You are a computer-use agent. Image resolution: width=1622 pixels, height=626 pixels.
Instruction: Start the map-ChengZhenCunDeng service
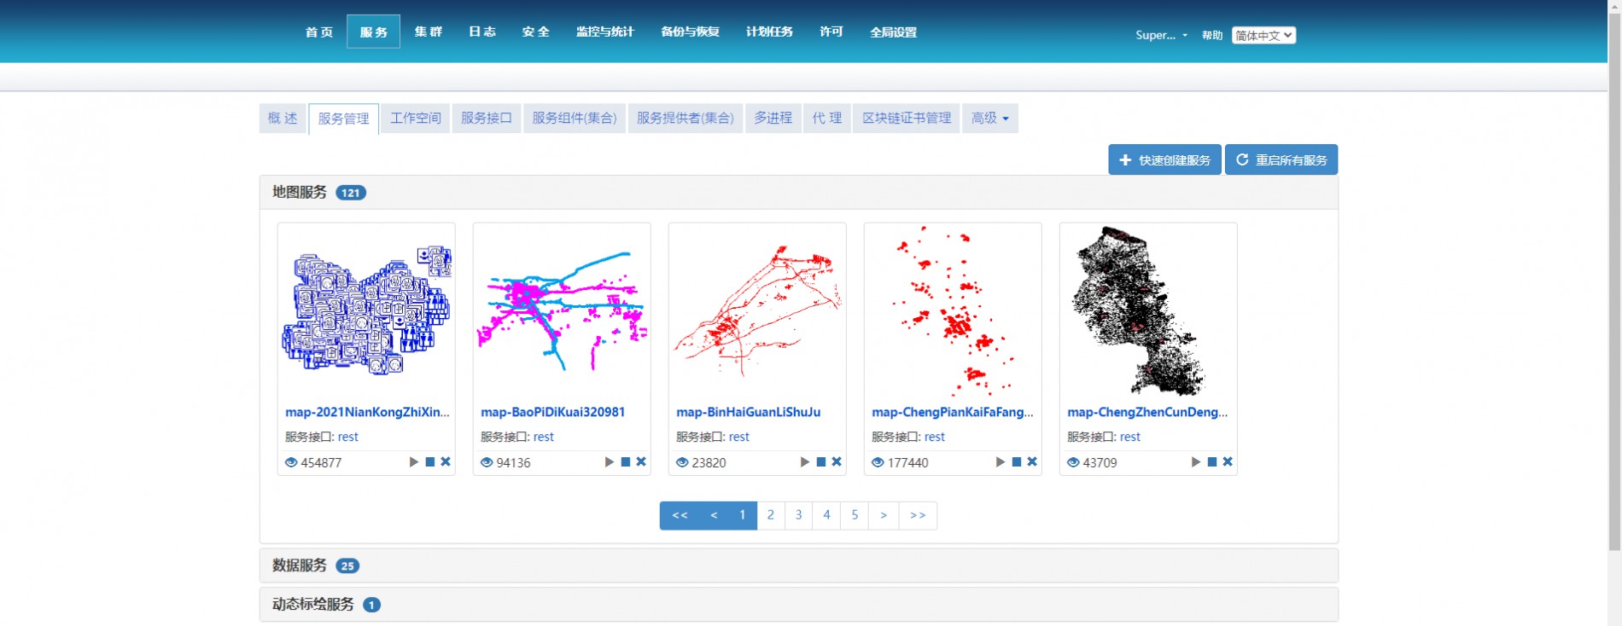tap(1196, 462)
